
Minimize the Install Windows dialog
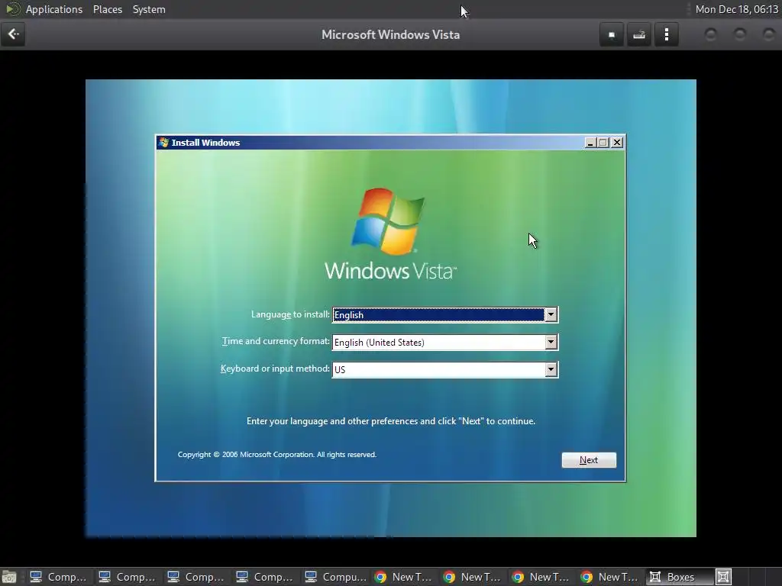590,143
